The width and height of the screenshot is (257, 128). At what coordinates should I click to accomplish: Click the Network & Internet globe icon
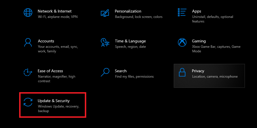28,13
